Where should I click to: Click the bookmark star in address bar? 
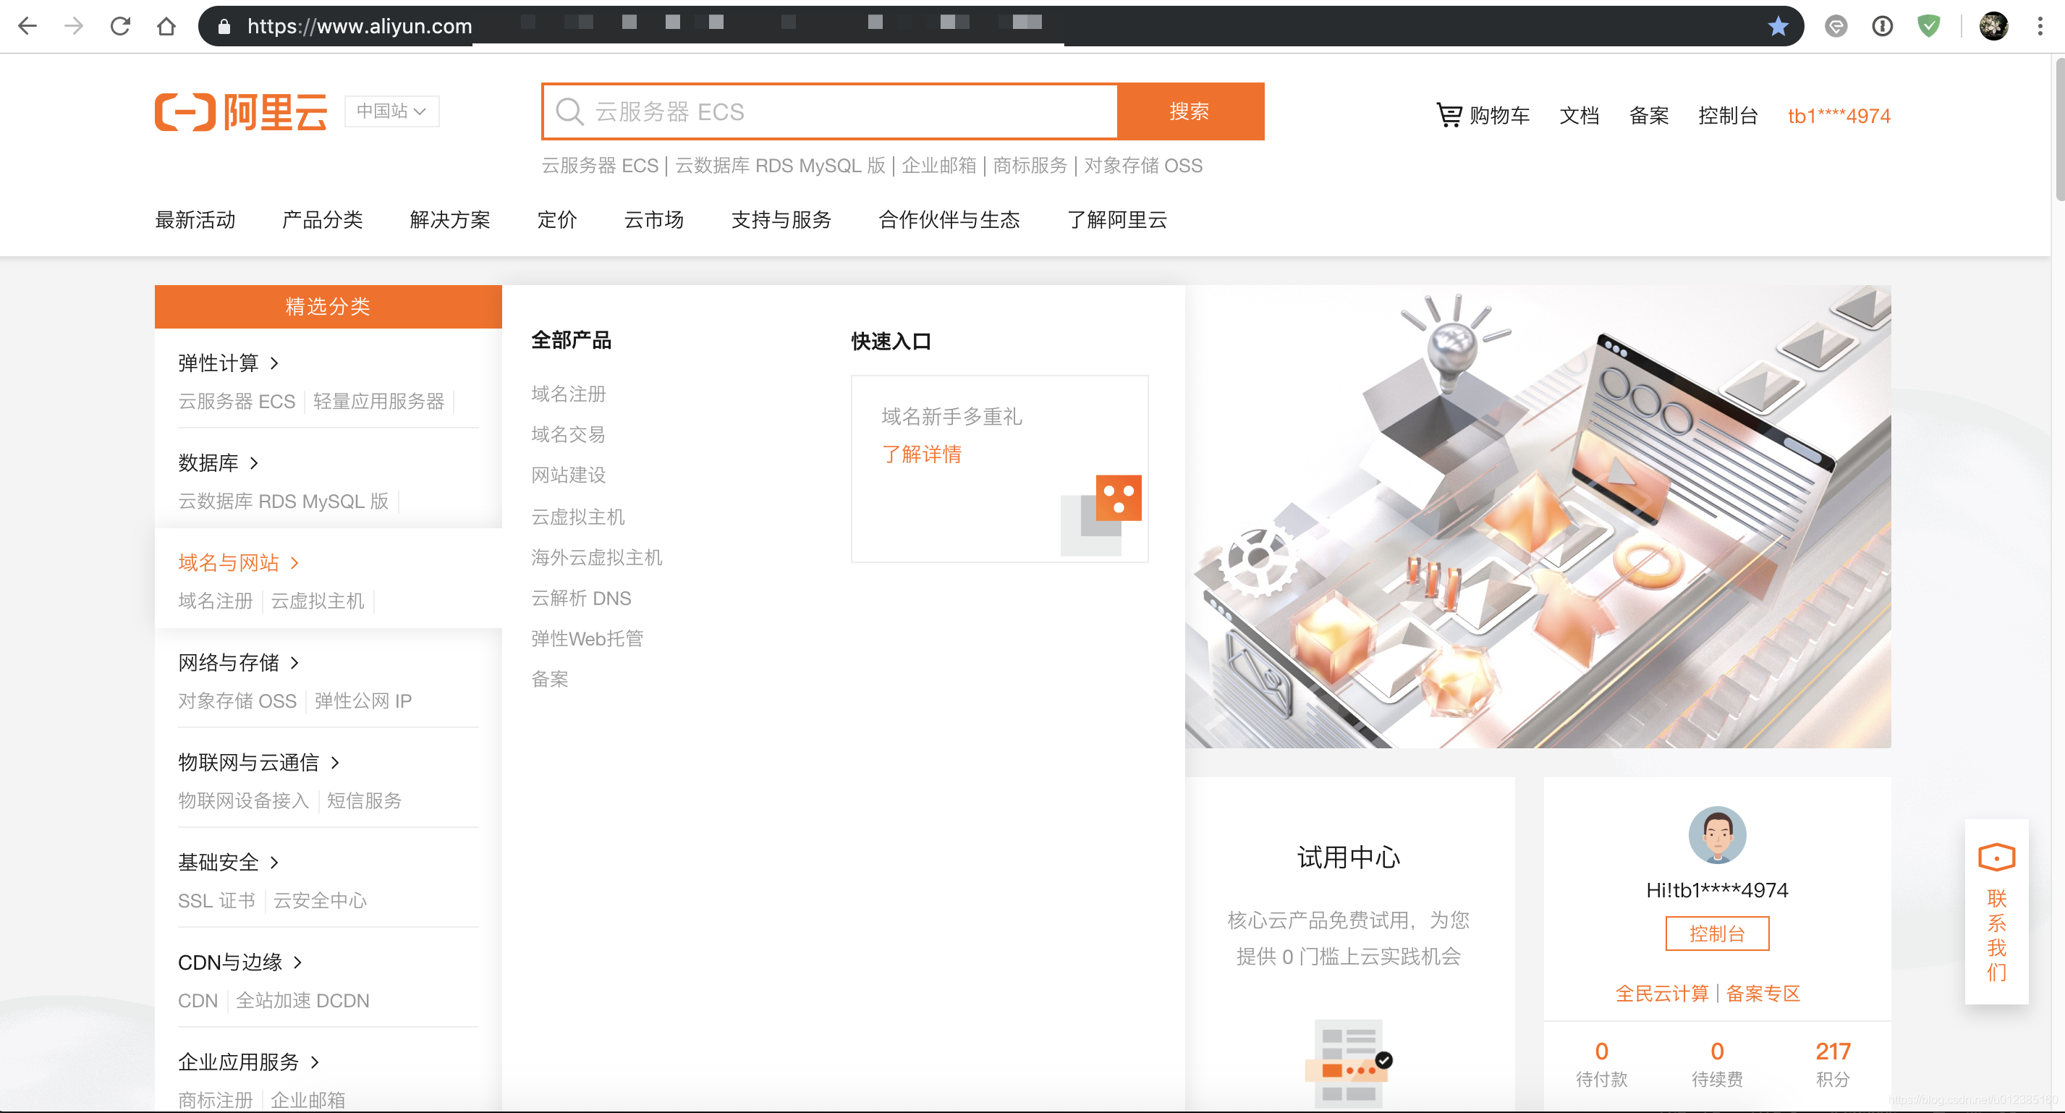pyautogui.click(x=1778, y=25)
